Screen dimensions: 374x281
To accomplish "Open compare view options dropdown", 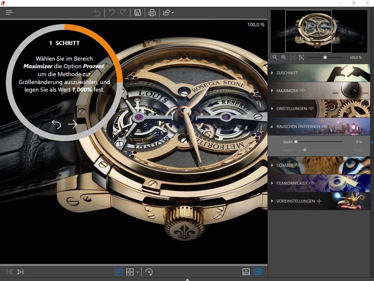I will pyautogui.click(x=138, y=272).
